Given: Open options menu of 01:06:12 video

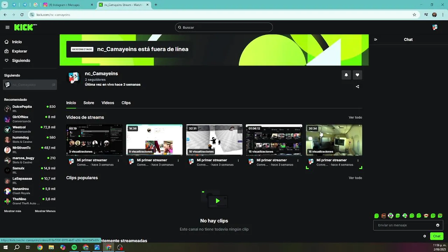Looking at the screenshot, I should point(298,160).
